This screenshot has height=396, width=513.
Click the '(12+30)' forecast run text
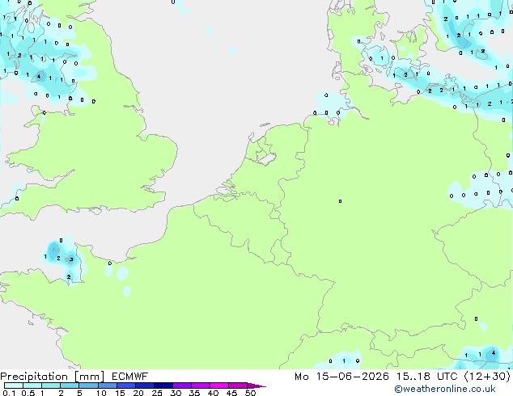click(487, 377)
